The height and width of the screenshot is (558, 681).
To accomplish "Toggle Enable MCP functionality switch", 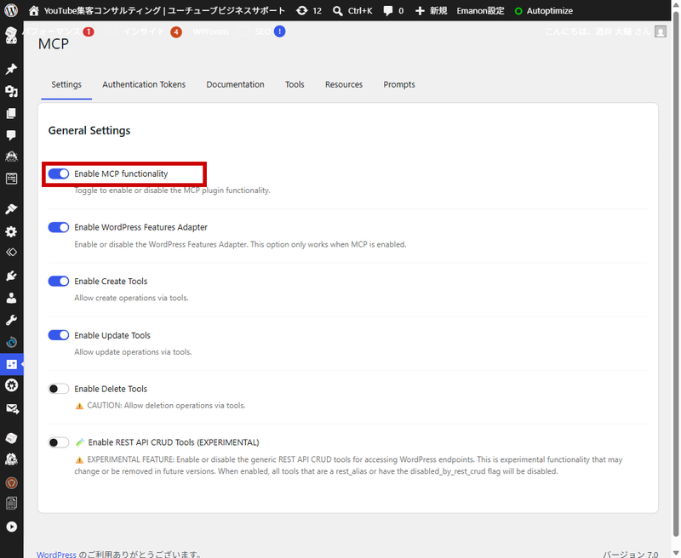I will coord(59,174).
